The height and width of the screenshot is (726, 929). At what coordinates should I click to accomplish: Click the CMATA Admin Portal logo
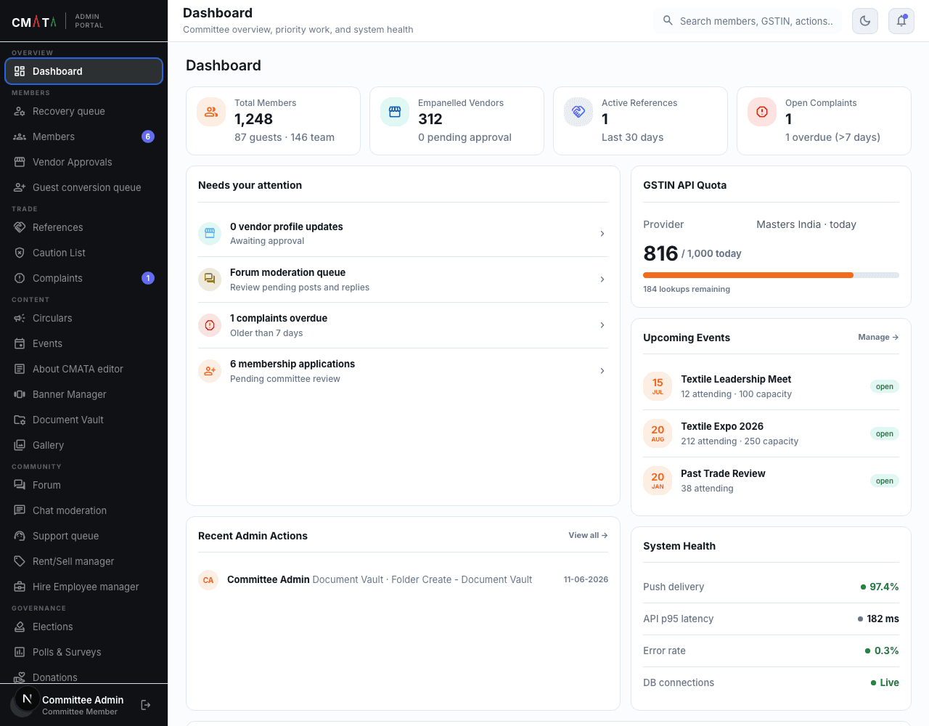pos(58,21)
